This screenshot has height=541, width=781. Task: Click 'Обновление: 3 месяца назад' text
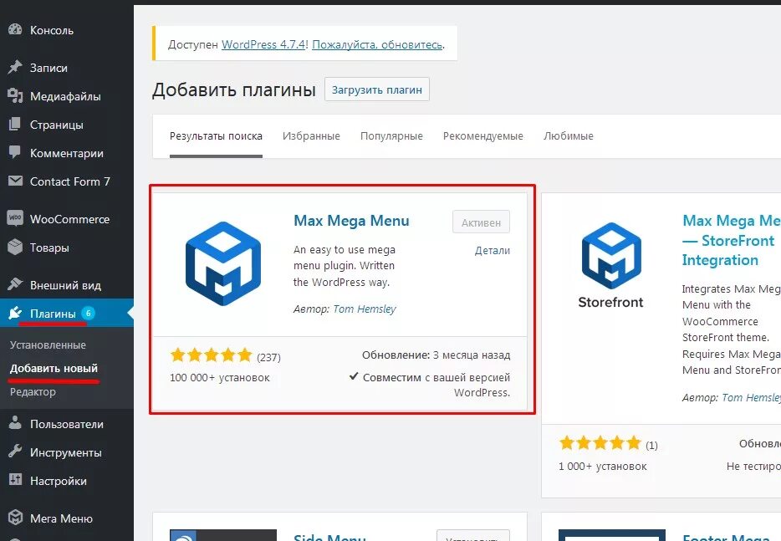pos(436,355)
